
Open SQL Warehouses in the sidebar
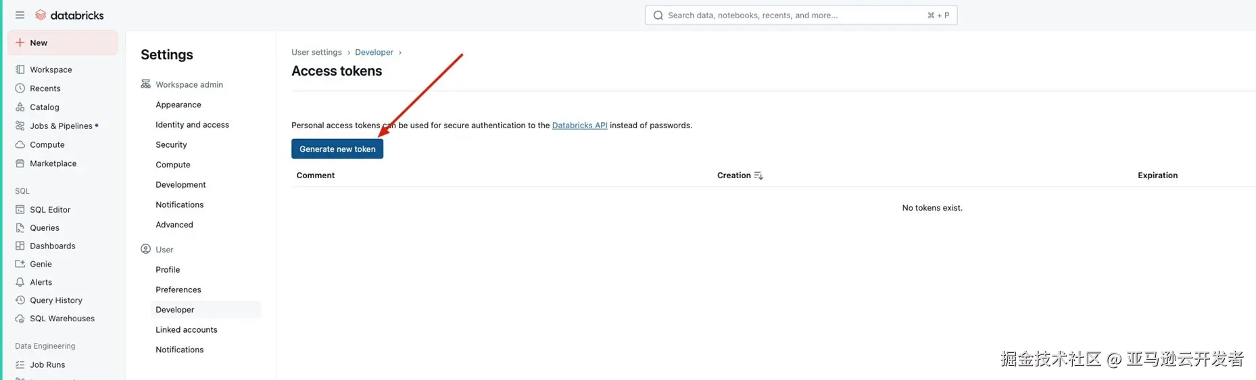click(x=62, y=319)
